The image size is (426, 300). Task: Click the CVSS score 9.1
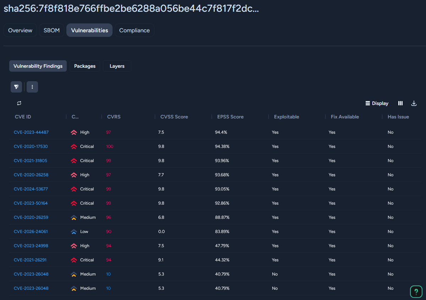(161, 260)
